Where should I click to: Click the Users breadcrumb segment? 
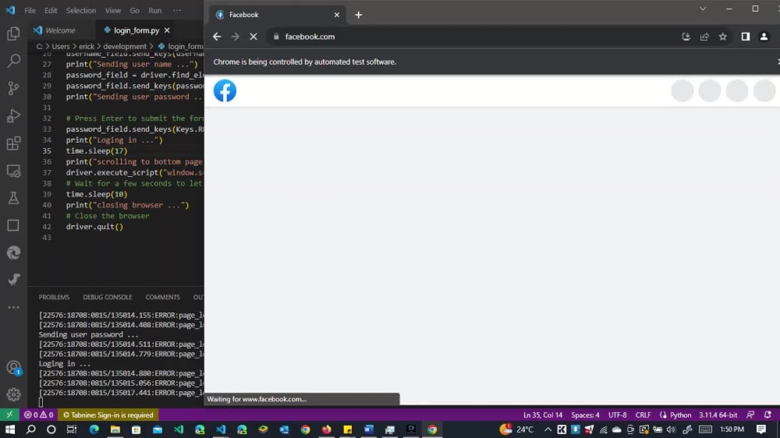tap(61, 46)
